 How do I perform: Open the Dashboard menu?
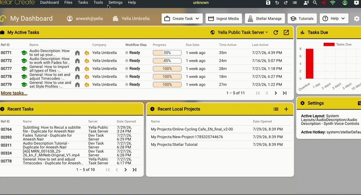pyautogui.click(x=50, y=3)
